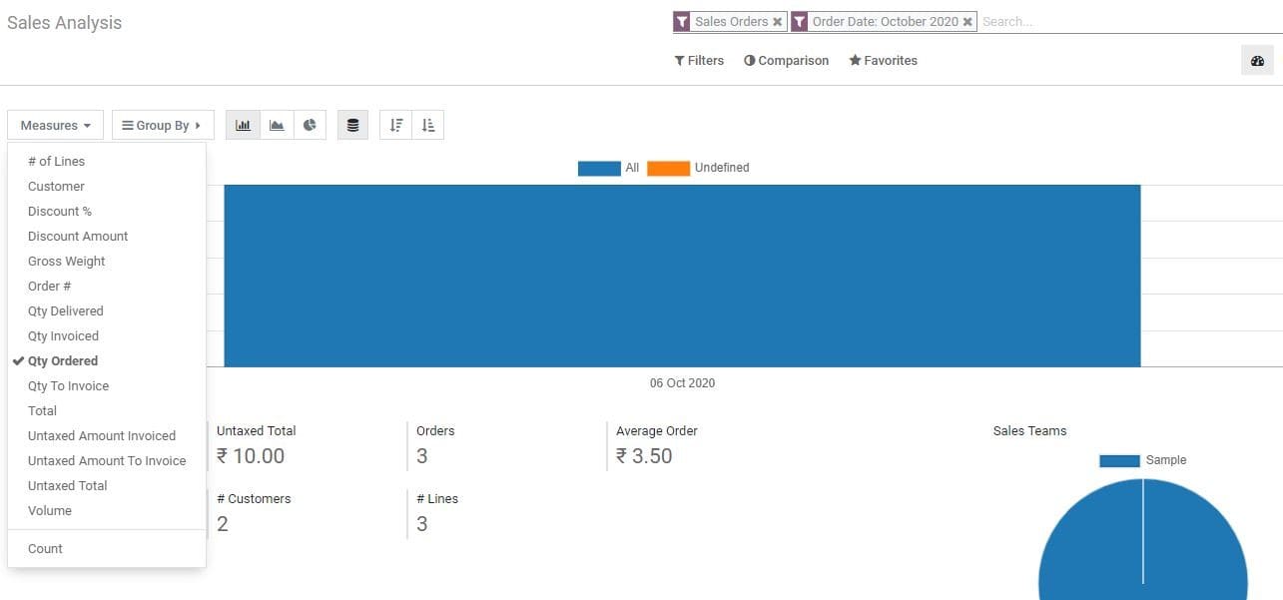
Task: Switch to the Line Chart icon
Action: [x=277, y=124]
